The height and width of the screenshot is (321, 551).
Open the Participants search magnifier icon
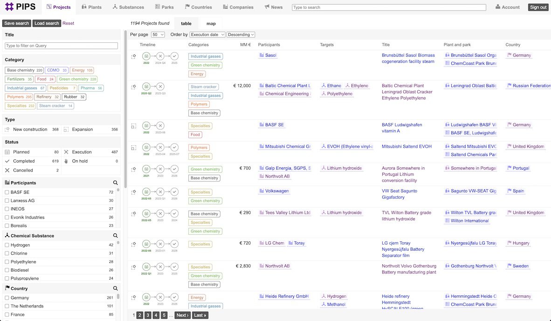tap(115, 183)
